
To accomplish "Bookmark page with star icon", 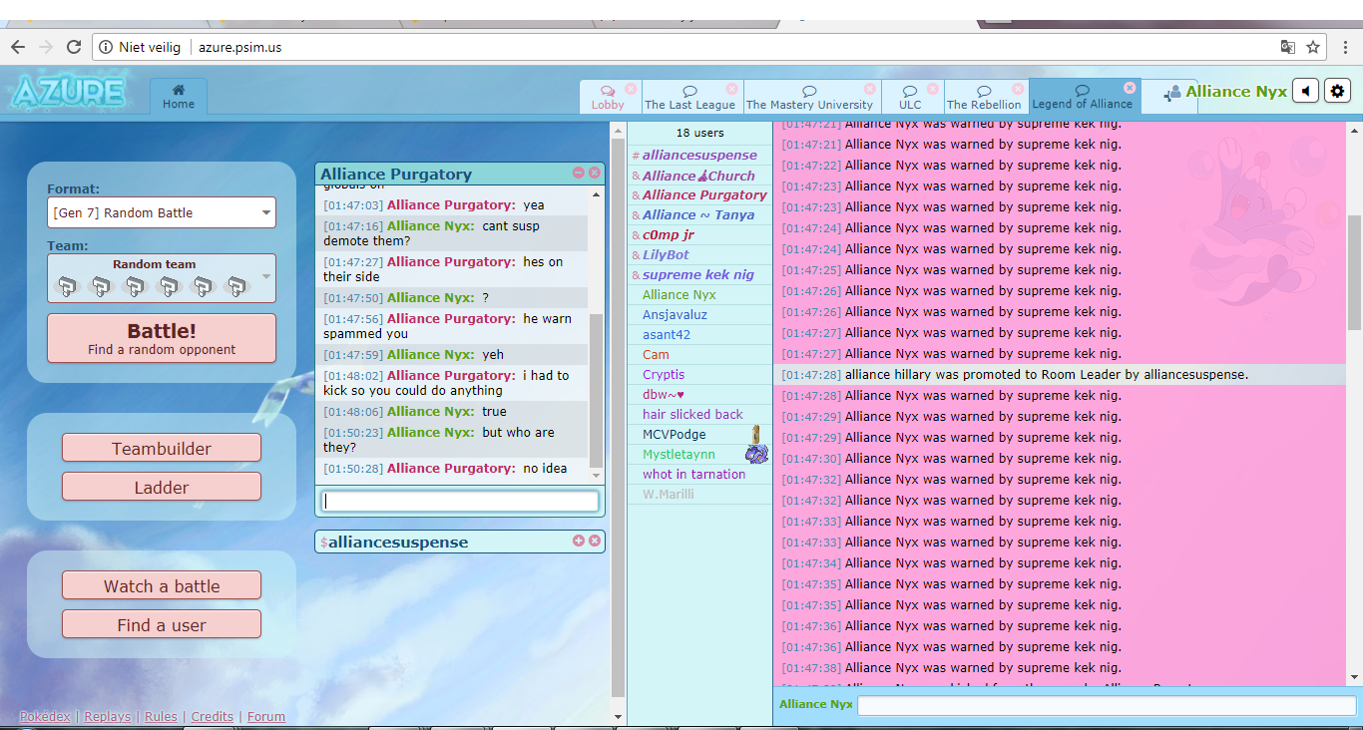I will point(1313,47).
